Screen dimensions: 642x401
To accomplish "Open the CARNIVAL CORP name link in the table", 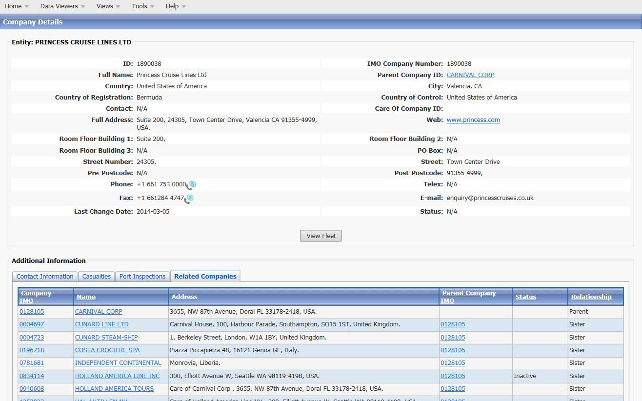I will [x=99, y=312].
